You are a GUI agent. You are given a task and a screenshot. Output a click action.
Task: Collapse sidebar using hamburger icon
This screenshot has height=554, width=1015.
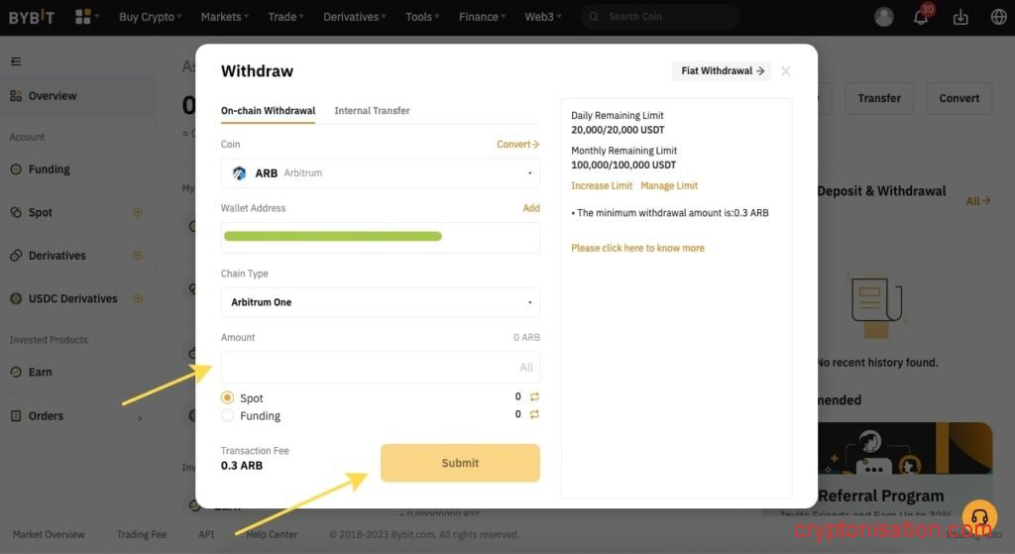pyautogui.click(x=16, y=61)
